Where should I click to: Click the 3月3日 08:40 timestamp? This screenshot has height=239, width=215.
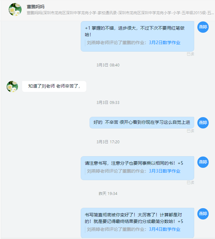[x=108, y=65]
